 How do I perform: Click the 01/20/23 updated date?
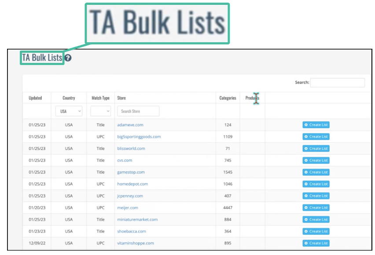point(37,208)
